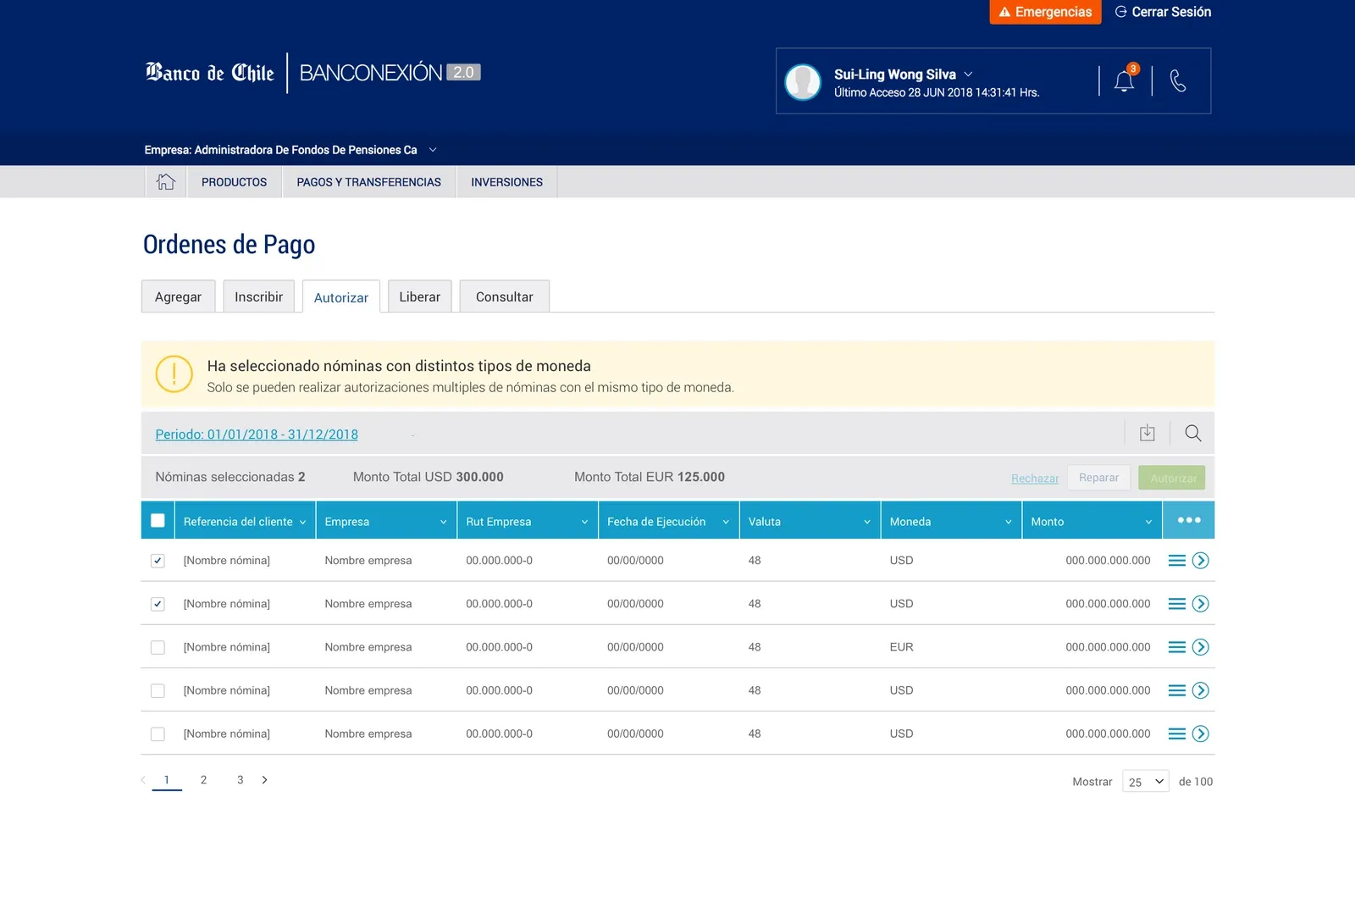Open the Periodo date range link
The image size is (1355, 908).
(257, 435)
